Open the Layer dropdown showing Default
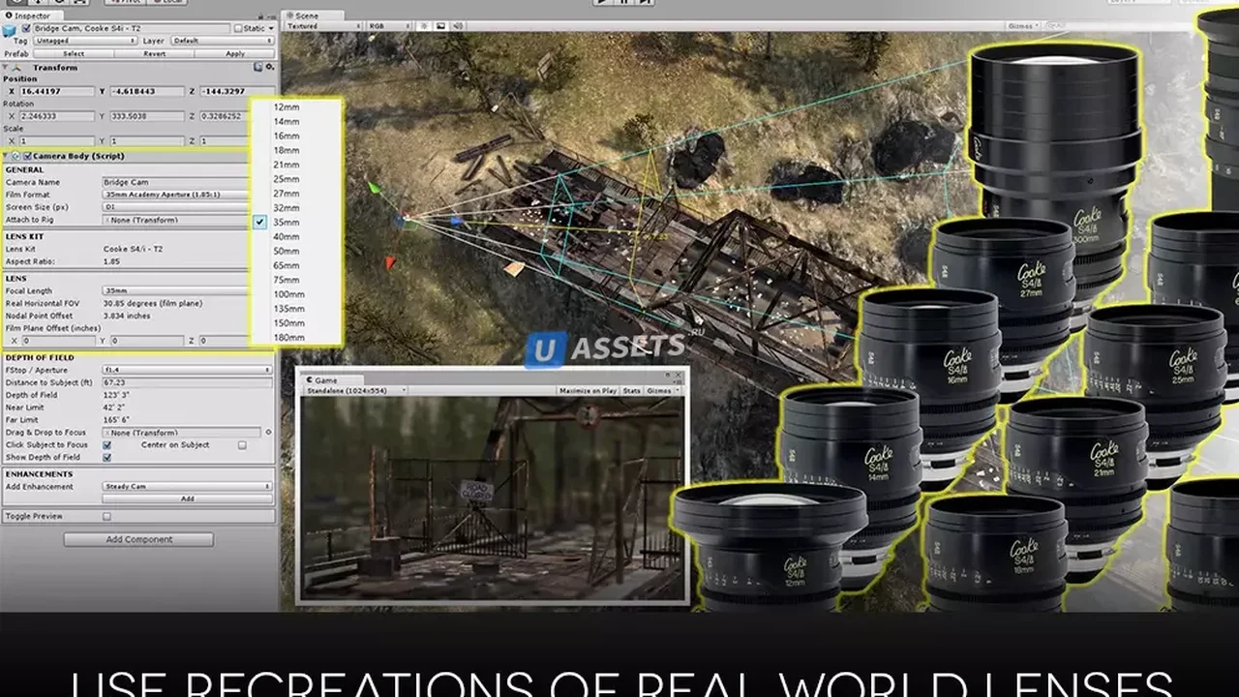Viewport: 1239px width, 697px height. click(222, 41)
